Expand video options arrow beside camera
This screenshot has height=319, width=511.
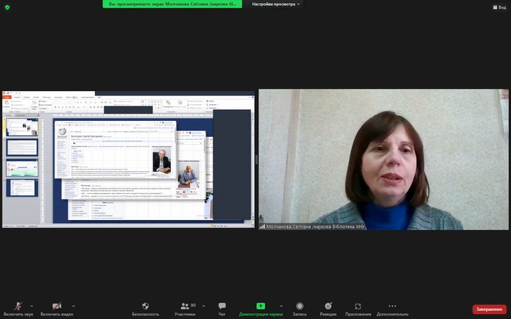point(73,305)
